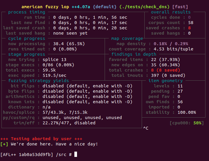Viewport: 209px width, 161px height.
Task: Click the map density value '0.18% / 0.29%'
Action: click(x=171, y=44)
